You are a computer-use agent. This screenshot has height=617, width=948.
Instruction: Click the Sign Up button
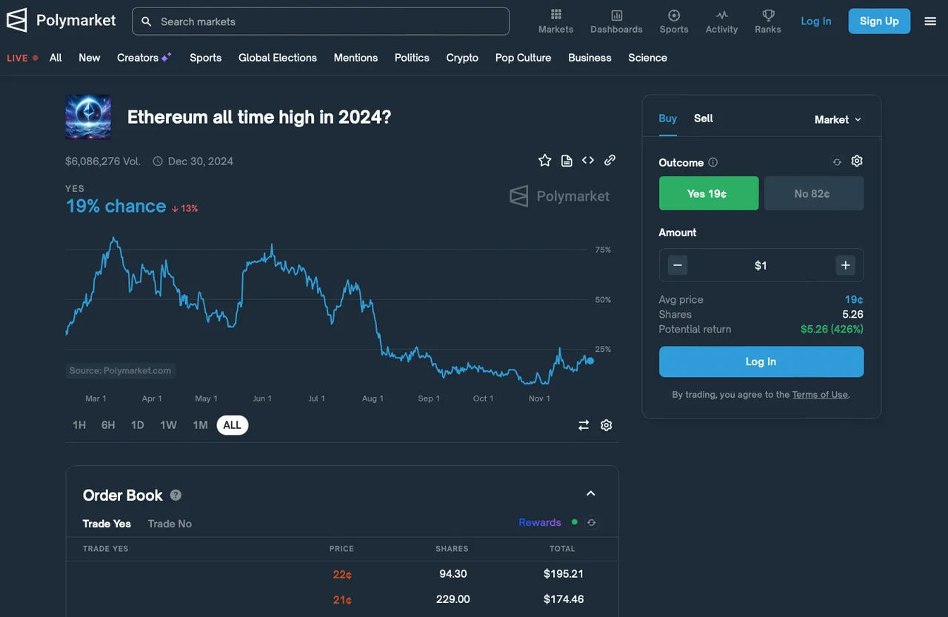pos(879,21)
